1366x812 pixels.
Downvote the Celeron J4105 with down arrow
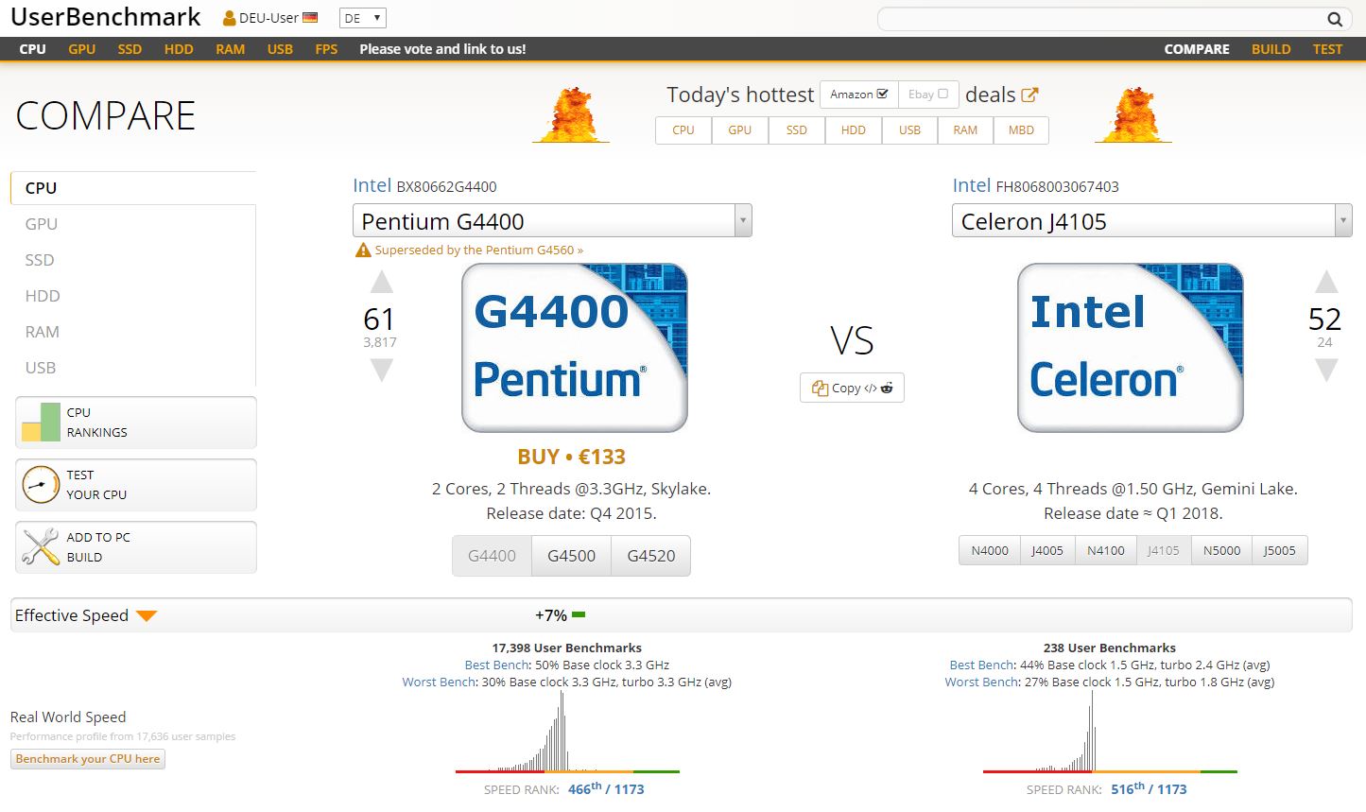point(1326,370)
